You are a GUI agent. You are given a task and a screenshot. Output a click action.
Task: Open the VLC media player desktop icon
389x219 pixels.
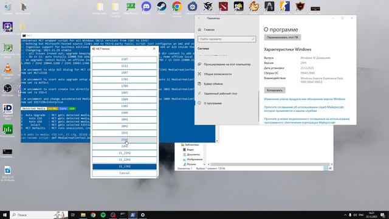(8, 68)
